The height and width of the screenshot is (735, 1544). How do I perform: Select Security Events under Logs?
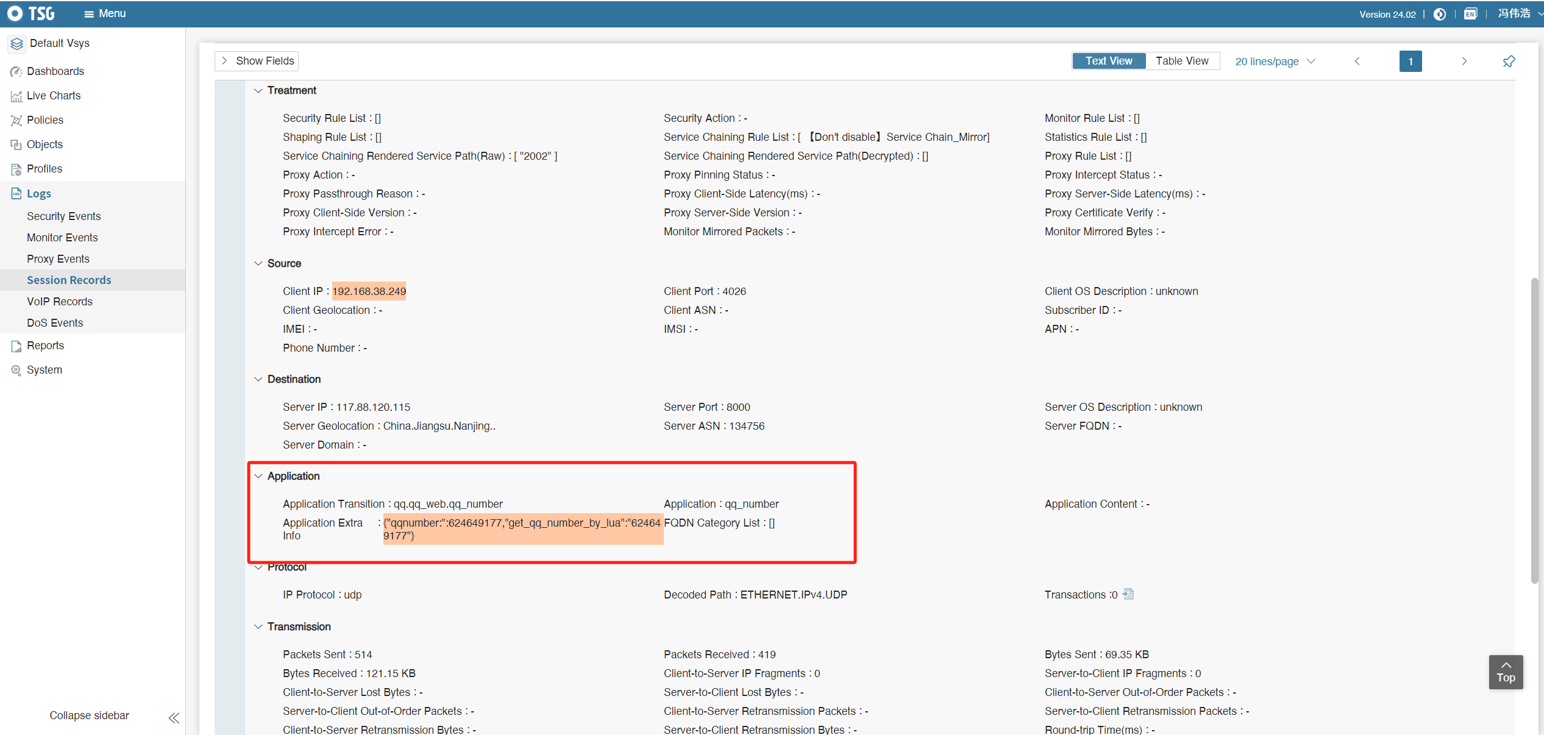click(x=63, y=216)
